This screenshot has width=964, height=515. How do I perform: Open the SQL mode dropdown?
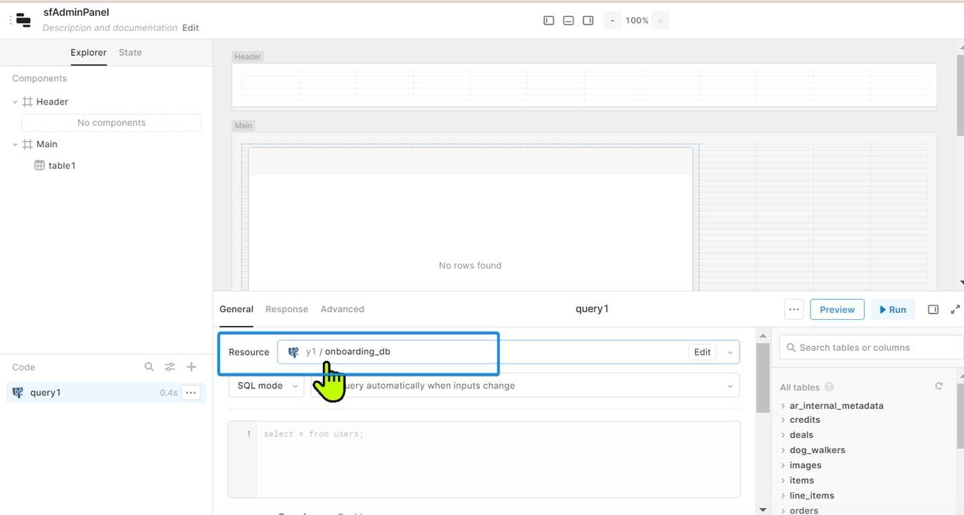(266, 386)
